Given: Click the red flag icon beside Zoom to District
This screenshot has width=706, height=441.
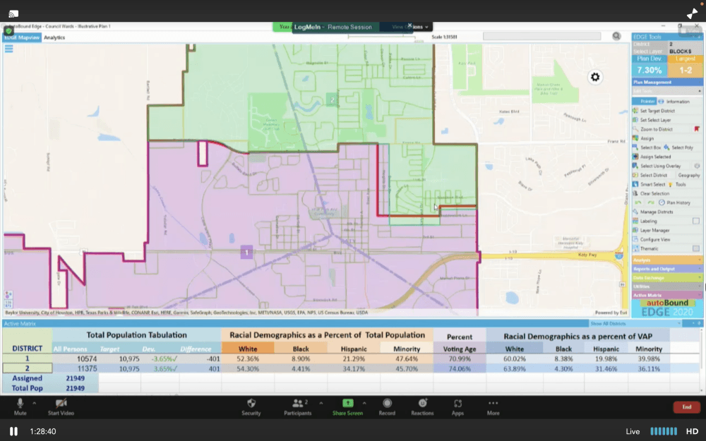Looking at the screenshot, I should (697, 129).
